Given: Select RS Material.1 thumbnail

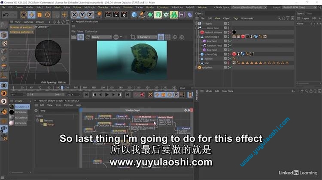Looking at the screenshot, I should (x=12, y=107).
